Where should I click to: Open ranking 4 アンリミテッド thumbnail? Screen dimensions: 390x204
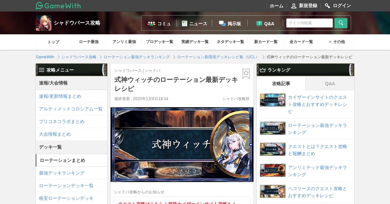273,170
